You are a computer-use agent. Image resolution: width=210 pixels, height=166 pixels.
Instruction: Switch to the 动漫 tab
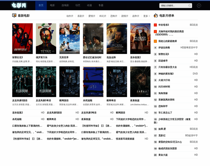pyautogui.click(x=89, y=5)
